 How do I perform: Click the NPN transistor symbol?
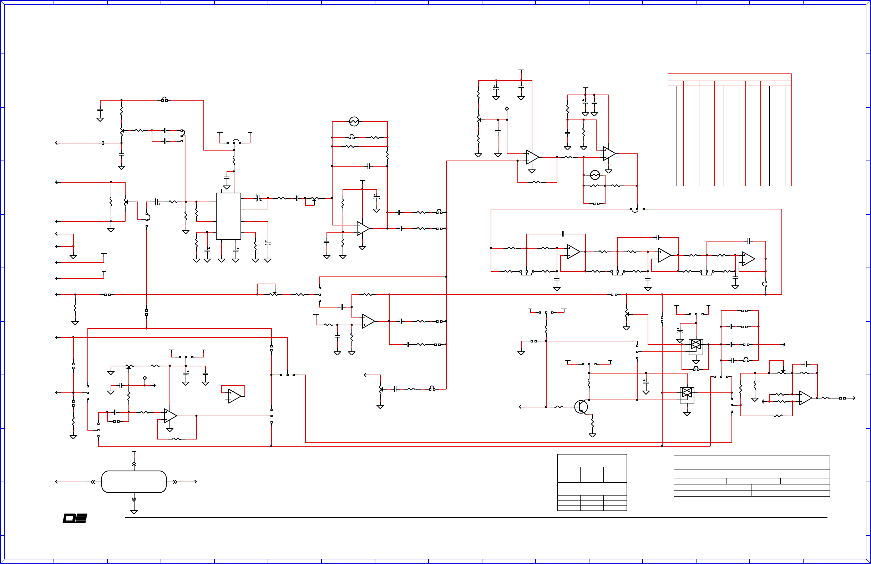(x=581, y=407)
